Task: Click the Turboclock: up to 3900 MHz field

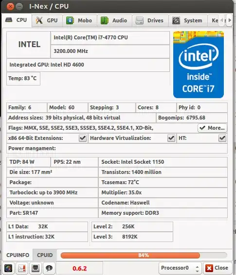Action: [x=53, y=192]
